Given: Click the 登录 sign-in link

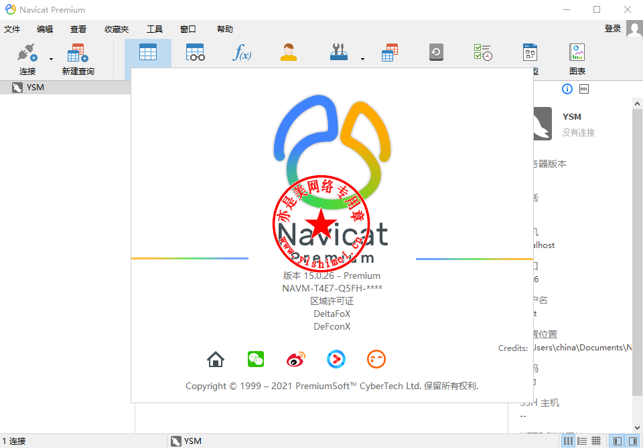Looking at the screenshot, I should 613,29.
